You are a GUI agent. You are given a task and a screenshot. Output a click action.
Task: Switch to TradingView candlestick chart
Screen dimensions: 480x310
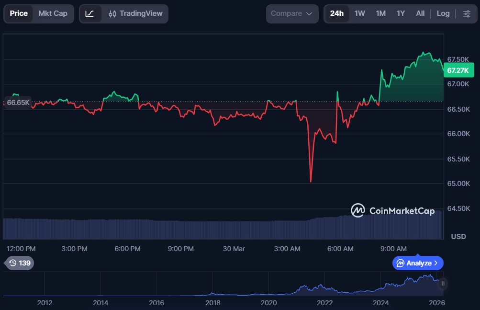coord(135,13)
